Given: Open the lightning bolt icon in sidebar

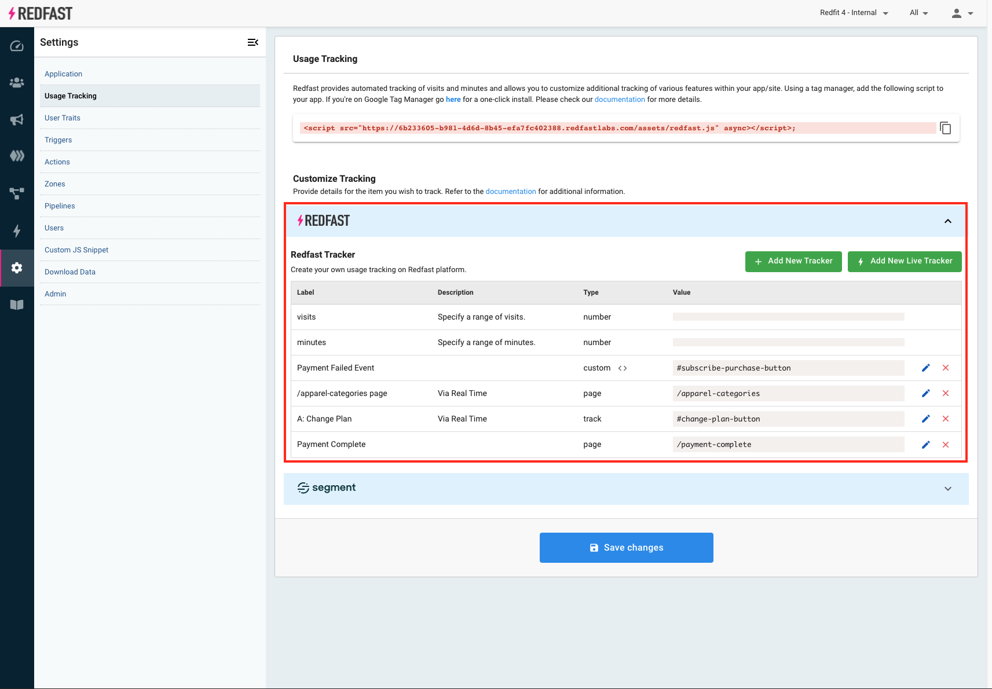Looking at the screenshot, I should (x=17, y=230).
